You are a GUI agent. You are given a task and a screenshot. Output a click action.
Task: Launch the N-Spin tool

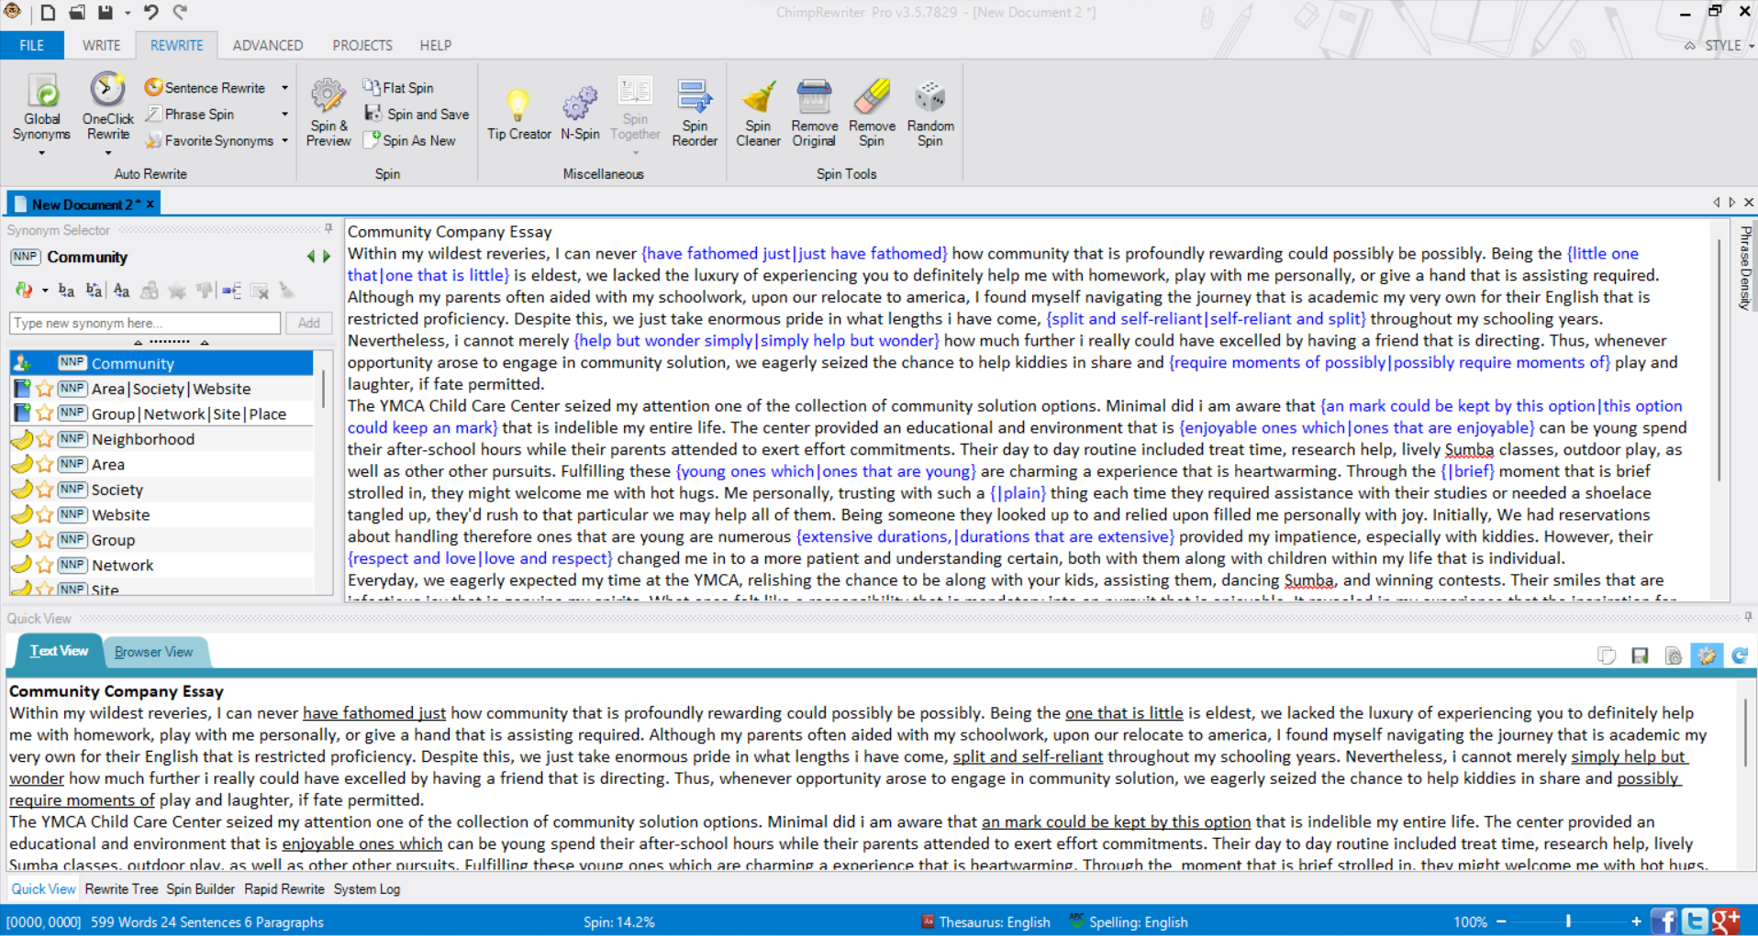[580, 112]
